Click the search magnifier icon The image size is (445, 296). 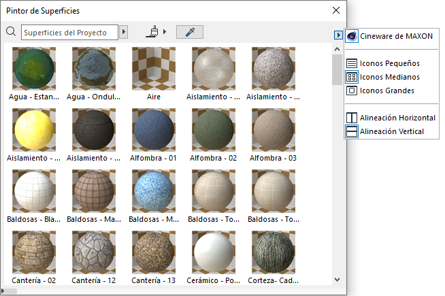pos(11,31)
